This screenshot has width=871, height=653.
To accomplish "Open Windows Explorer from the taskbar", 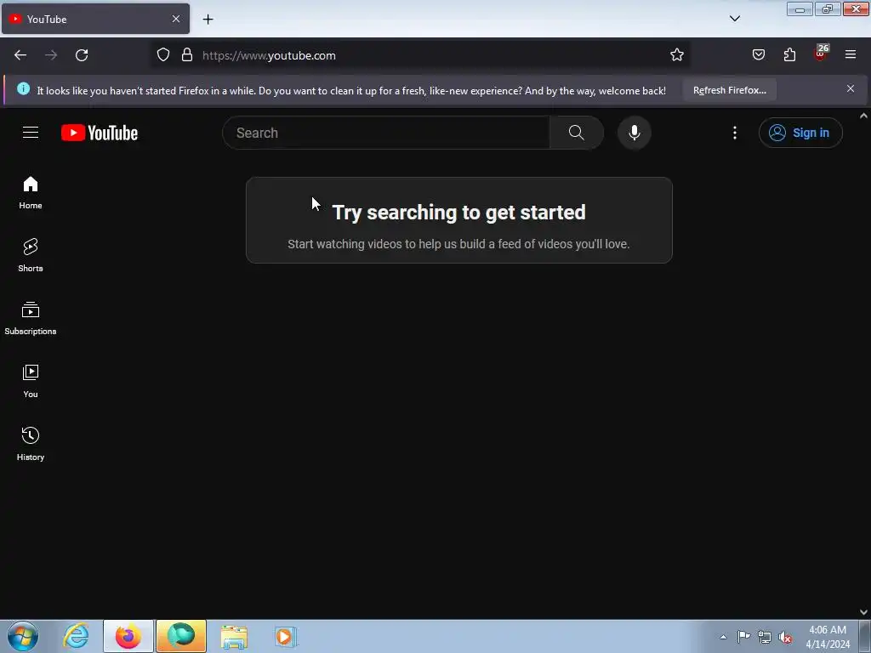I will (234, 637).
